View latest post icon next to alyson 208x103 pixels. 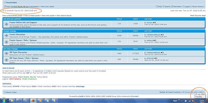click(x=154, y=23)
